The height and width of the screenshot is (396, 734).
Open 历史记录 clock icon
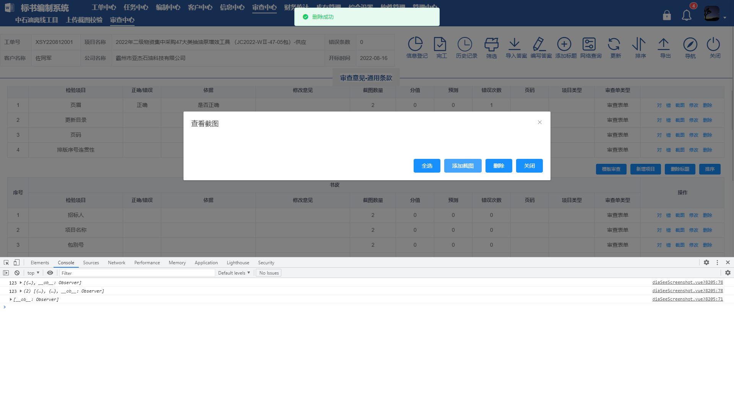tap(465, 44)
